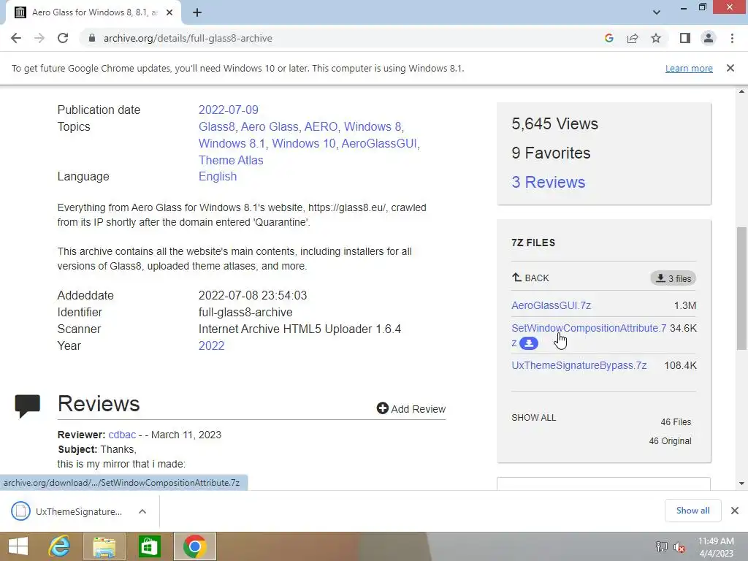Go back to the previous page
Image resolution: width=748 pixels, height=561 pixels.
(x=16, y=38)
